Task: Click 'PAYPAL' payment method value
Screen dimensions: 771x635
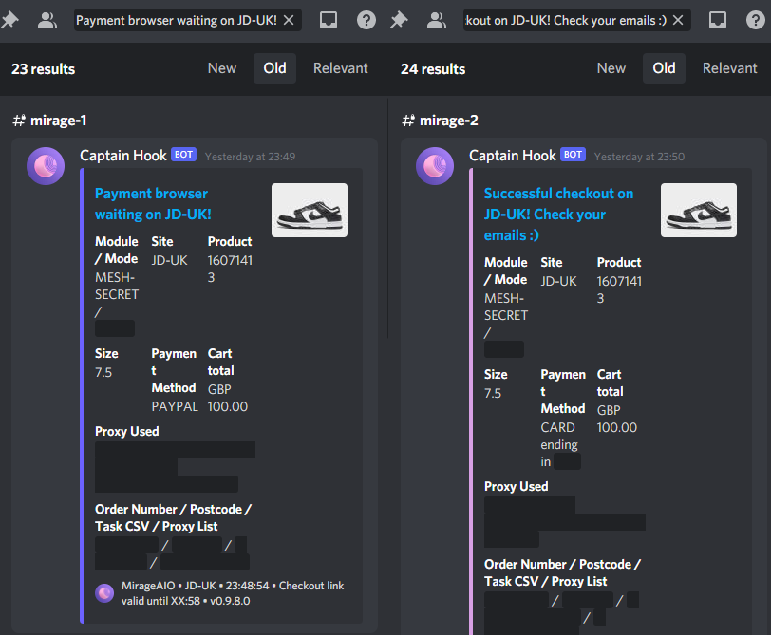Action: click(175, 406)
